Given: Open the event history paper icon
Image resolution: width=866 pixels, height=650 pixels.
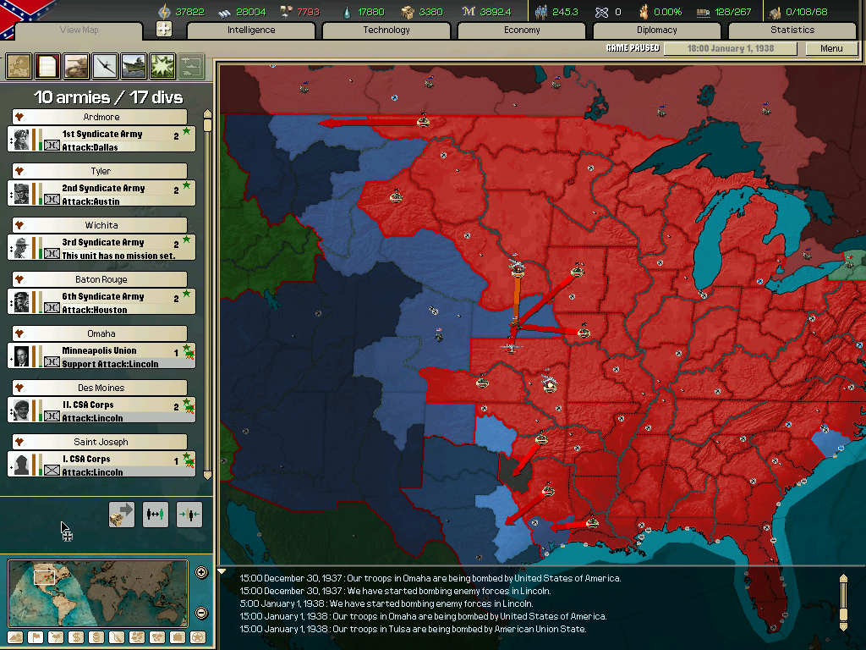Looking at the screenshot, I should point(47,66).
